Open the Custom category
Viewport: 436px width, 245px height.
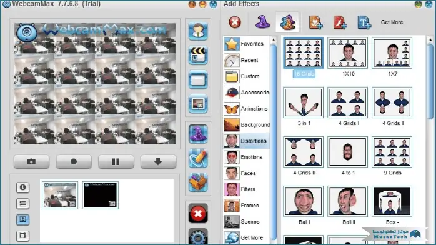(x=246, y=76)
